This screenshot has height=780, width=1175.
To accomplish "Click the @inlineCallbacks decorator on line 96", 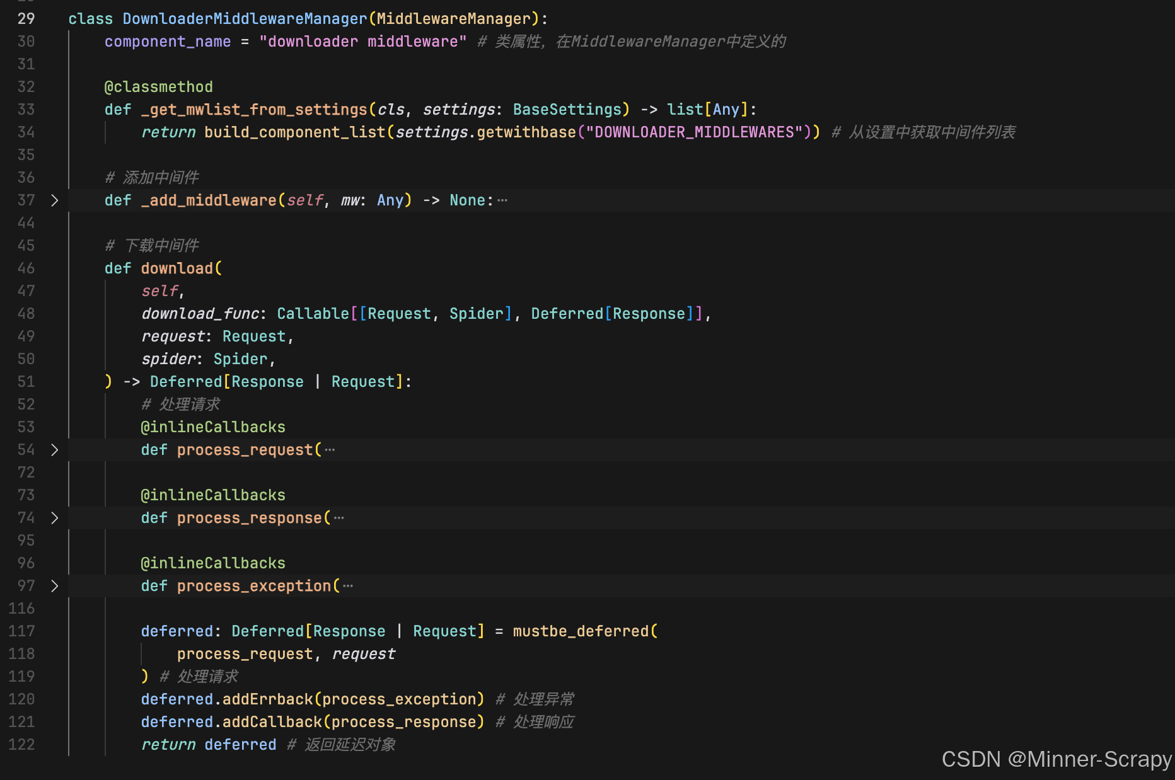I will click(213, 563).
